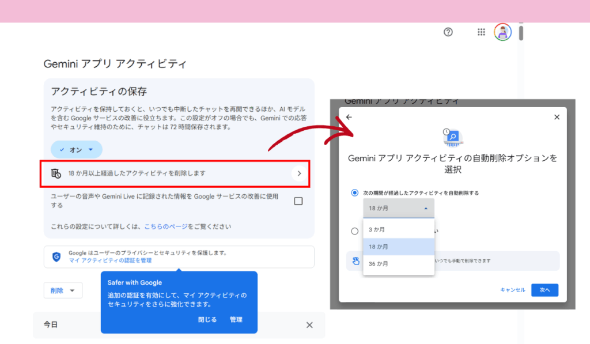
Task: Open the 削除 dropdown button
Action: (x=63, y=290)
